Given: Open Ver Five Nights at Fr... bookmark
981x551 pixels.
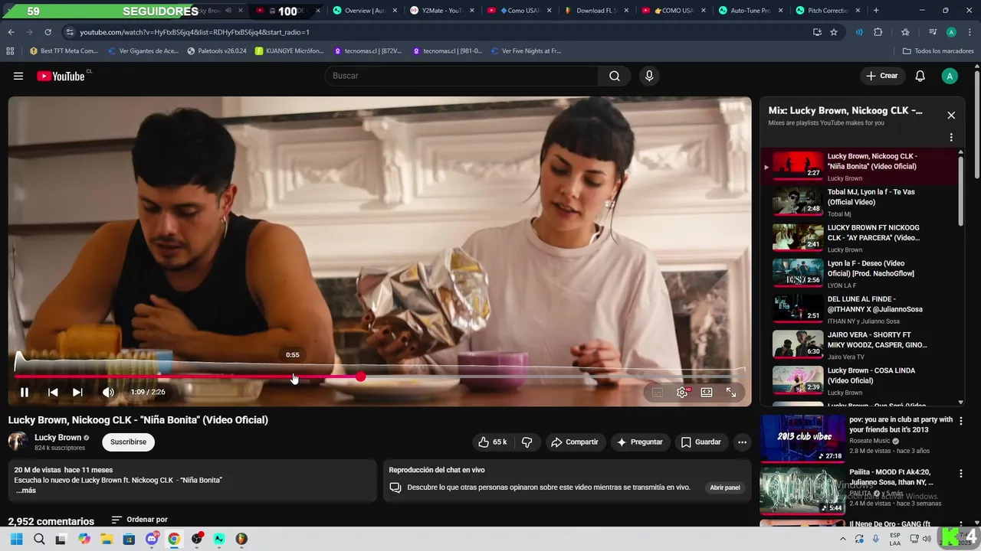Looking at the screenshot, I should [x=526, y=51].
